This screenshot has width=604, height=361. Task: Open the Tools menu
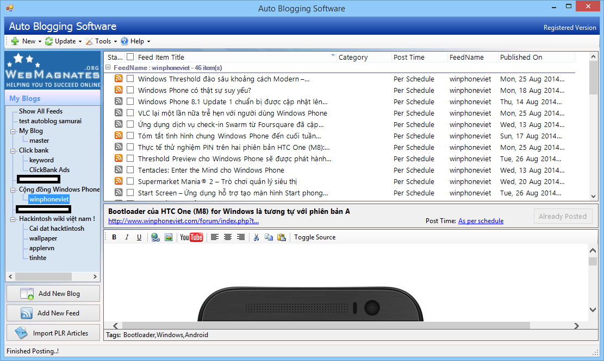pyautogui.click(x=101, y=41)
